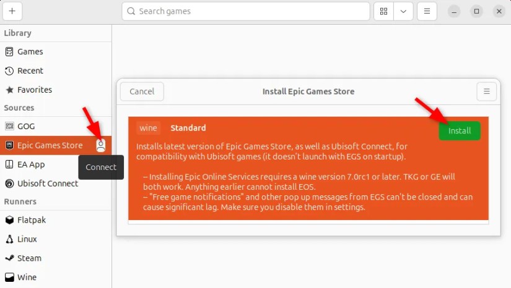Select the Wine runner

(x=56, y=277)
